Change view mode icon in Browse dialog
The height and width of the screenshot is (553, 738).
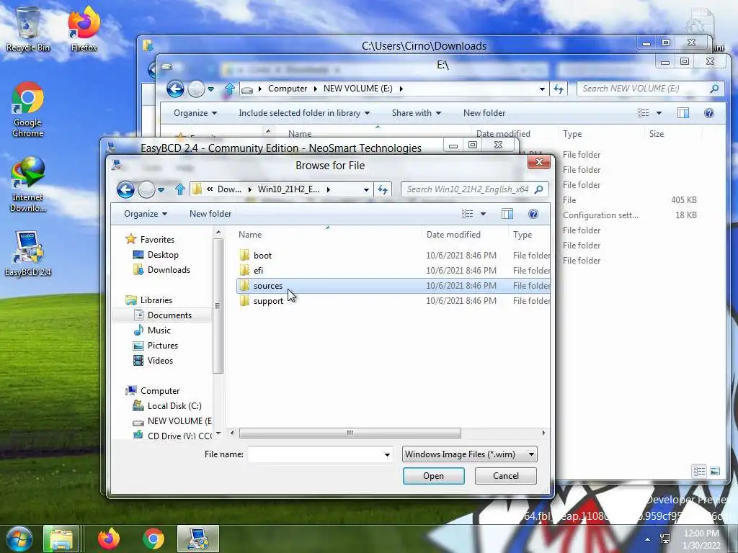467,214
